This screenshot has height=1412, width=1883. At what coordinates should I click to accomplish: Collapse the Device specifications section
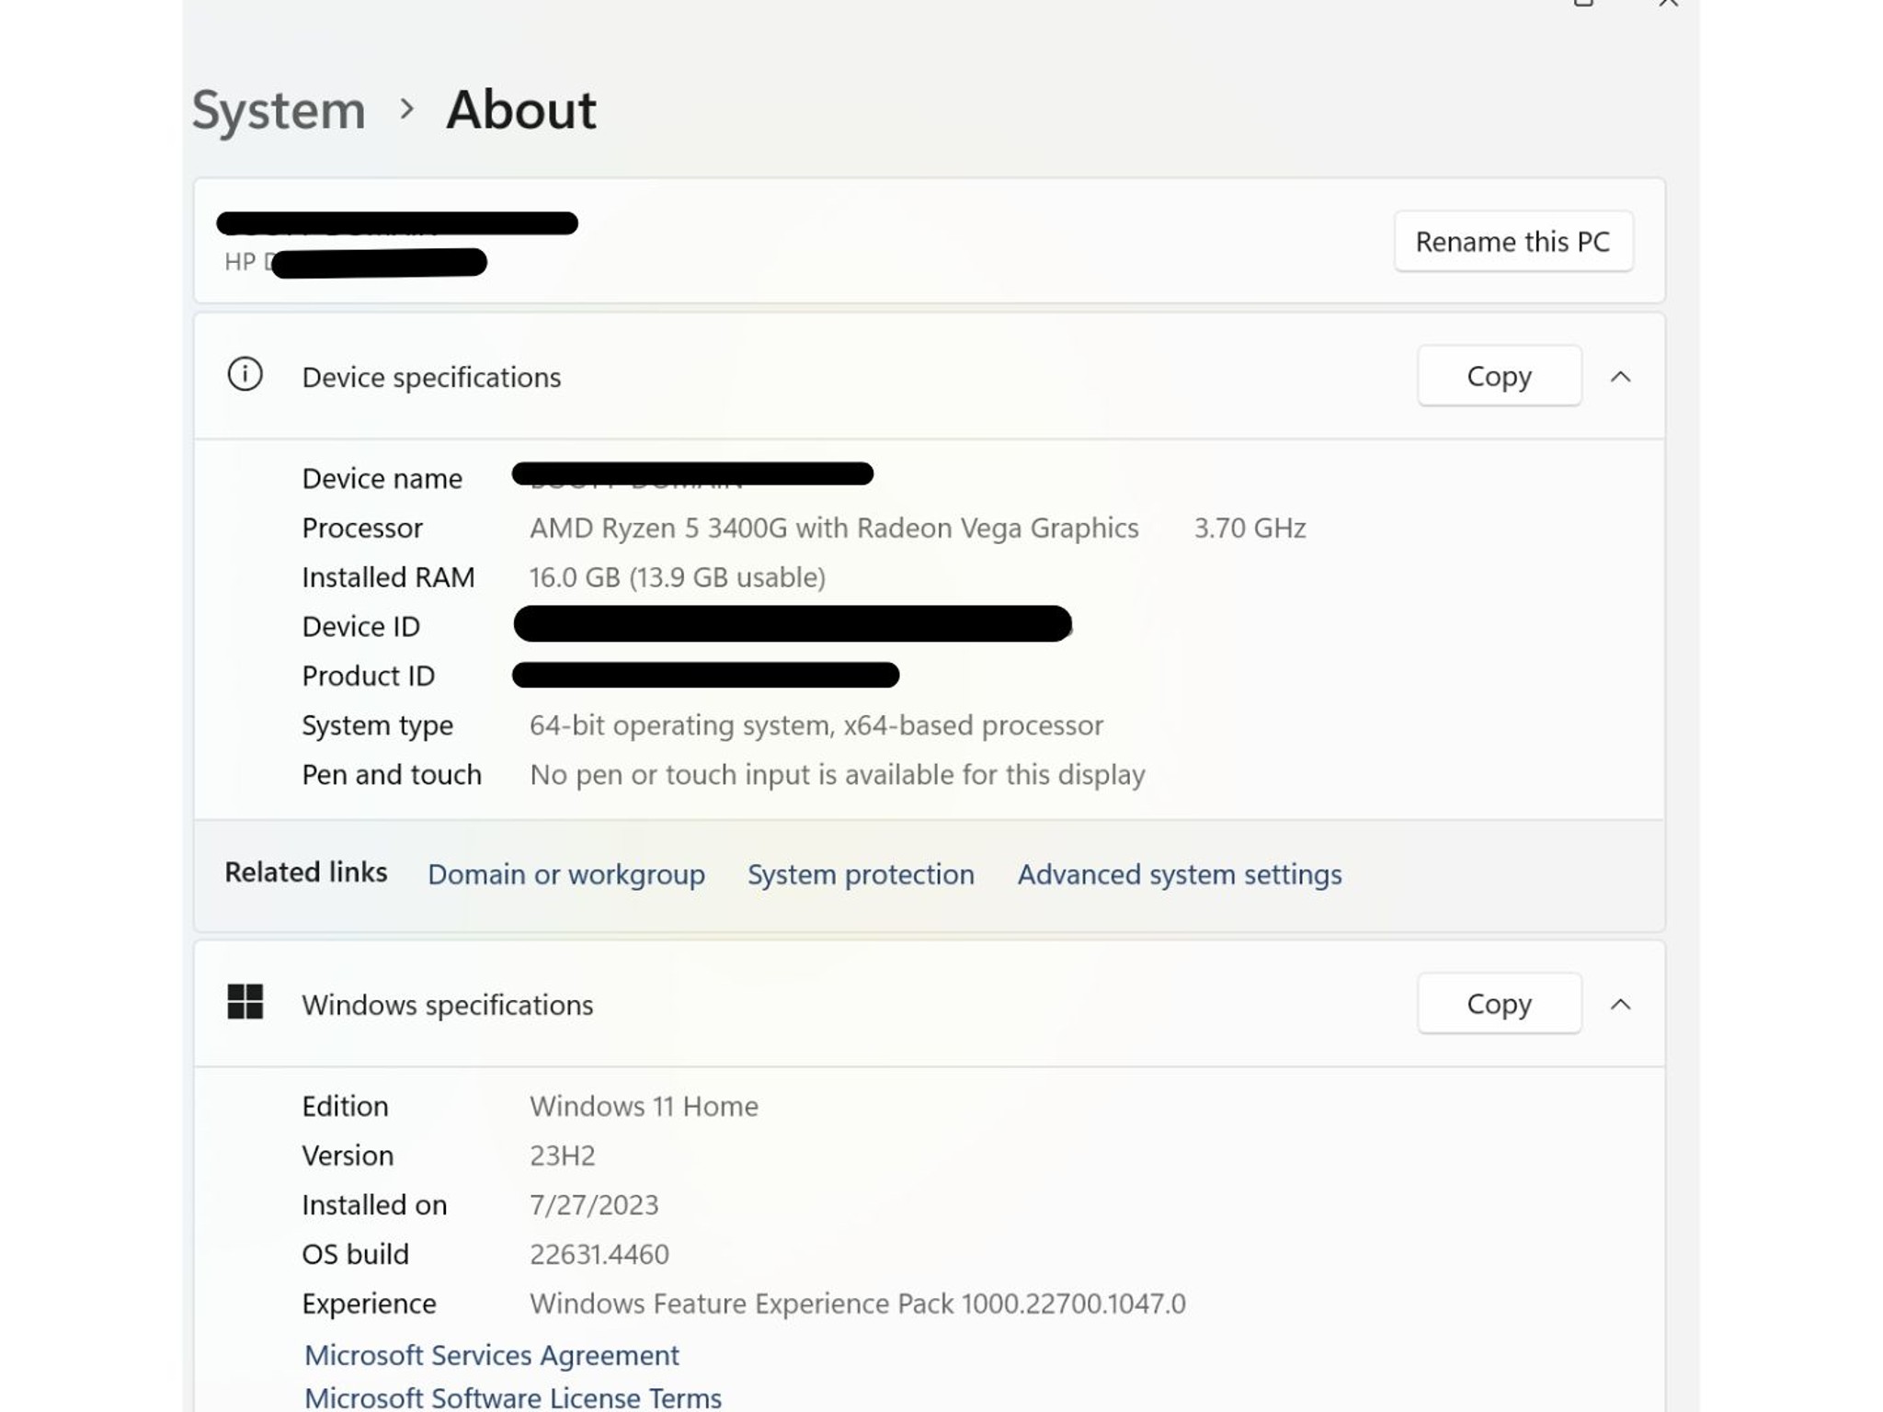[x=1622, y=376]
